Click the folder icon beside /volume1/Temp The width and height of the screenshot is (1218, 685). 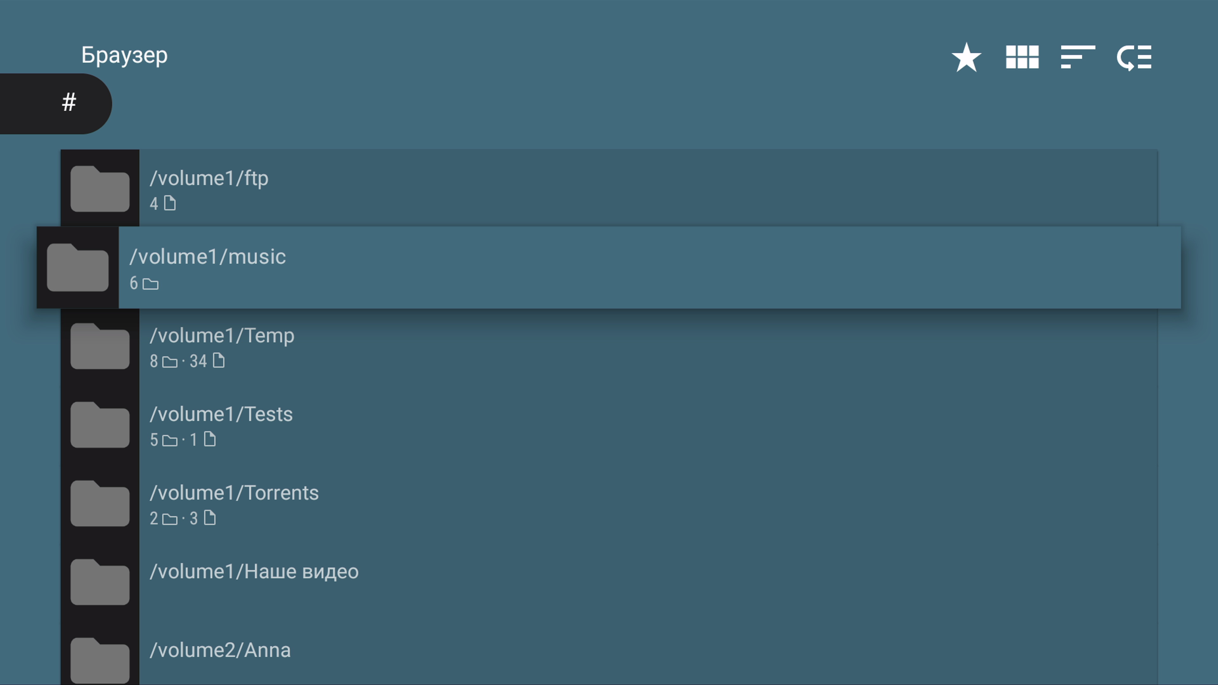pos(100,346)
